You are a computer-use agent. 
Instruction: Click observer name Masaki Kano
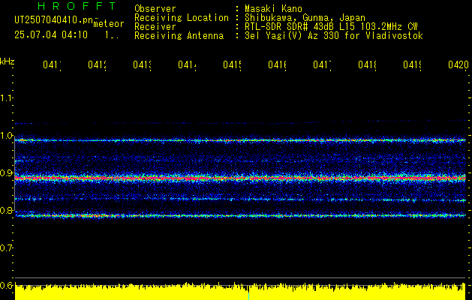(x=273, y=9)
